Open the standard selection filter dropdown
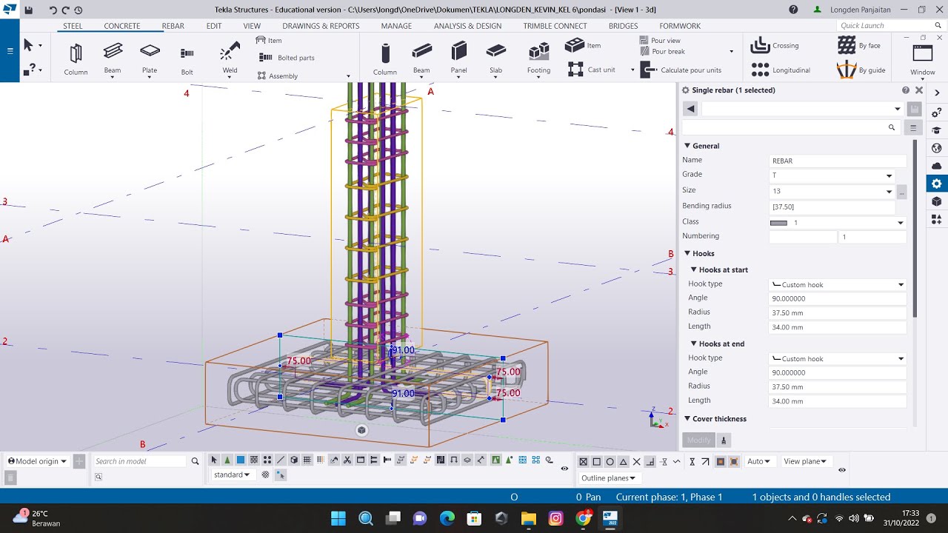 233,475
